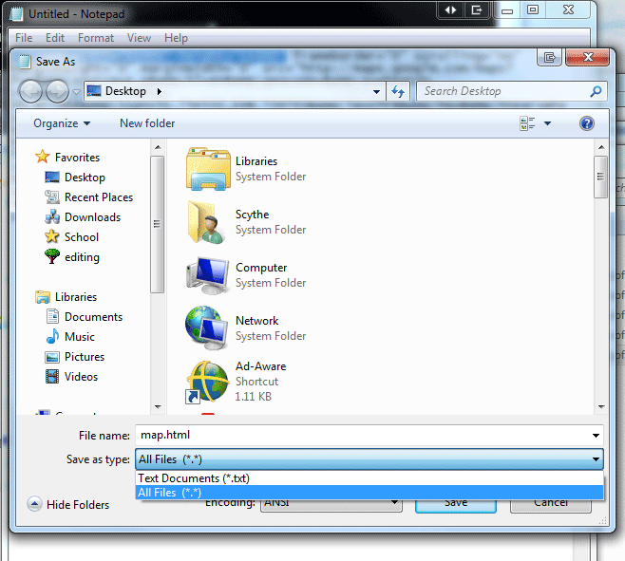Open the Libraries system folder icon

(208, 169)
